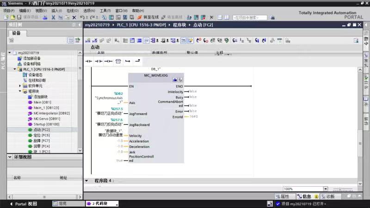Open a branch in the ladder network
The width and height of the screenshot is (370, 208).
click(x=128, y=61)
